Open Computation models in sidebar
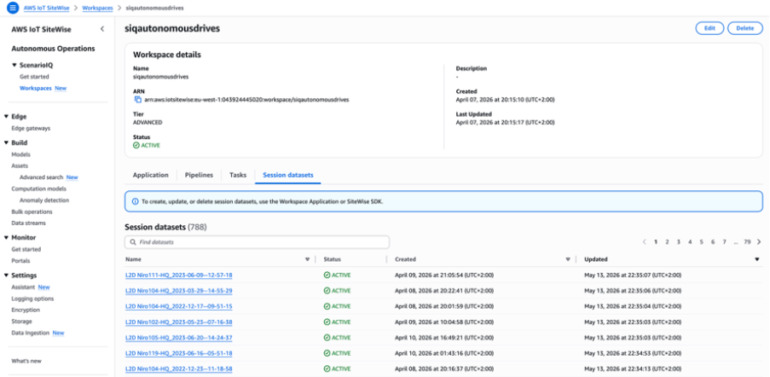Screen dimensions: 770x377 38,188
